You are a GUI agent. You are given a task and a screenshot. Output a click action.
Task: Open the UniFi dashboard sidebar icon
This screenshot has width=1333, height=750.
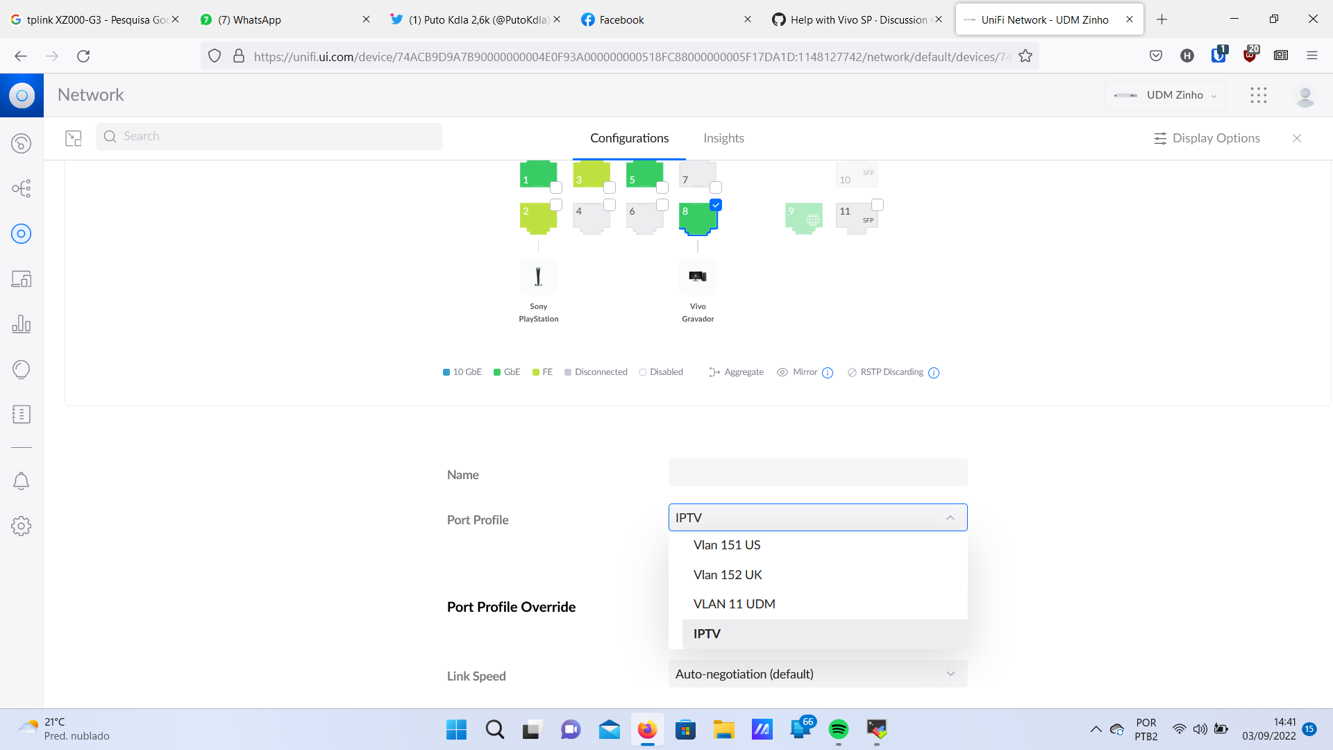tap(21, 143)
